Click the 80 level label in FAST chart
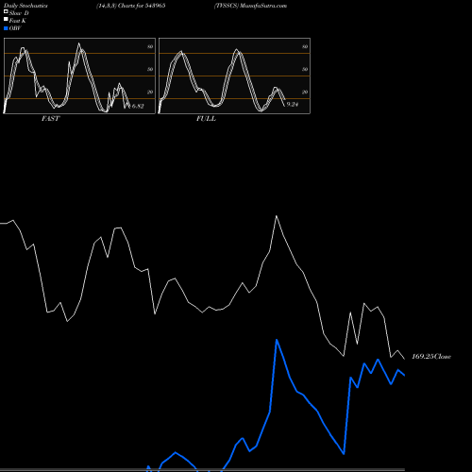The height and width of the screenshot is (472, 472). pyautogui.click(x=150, y=46)
